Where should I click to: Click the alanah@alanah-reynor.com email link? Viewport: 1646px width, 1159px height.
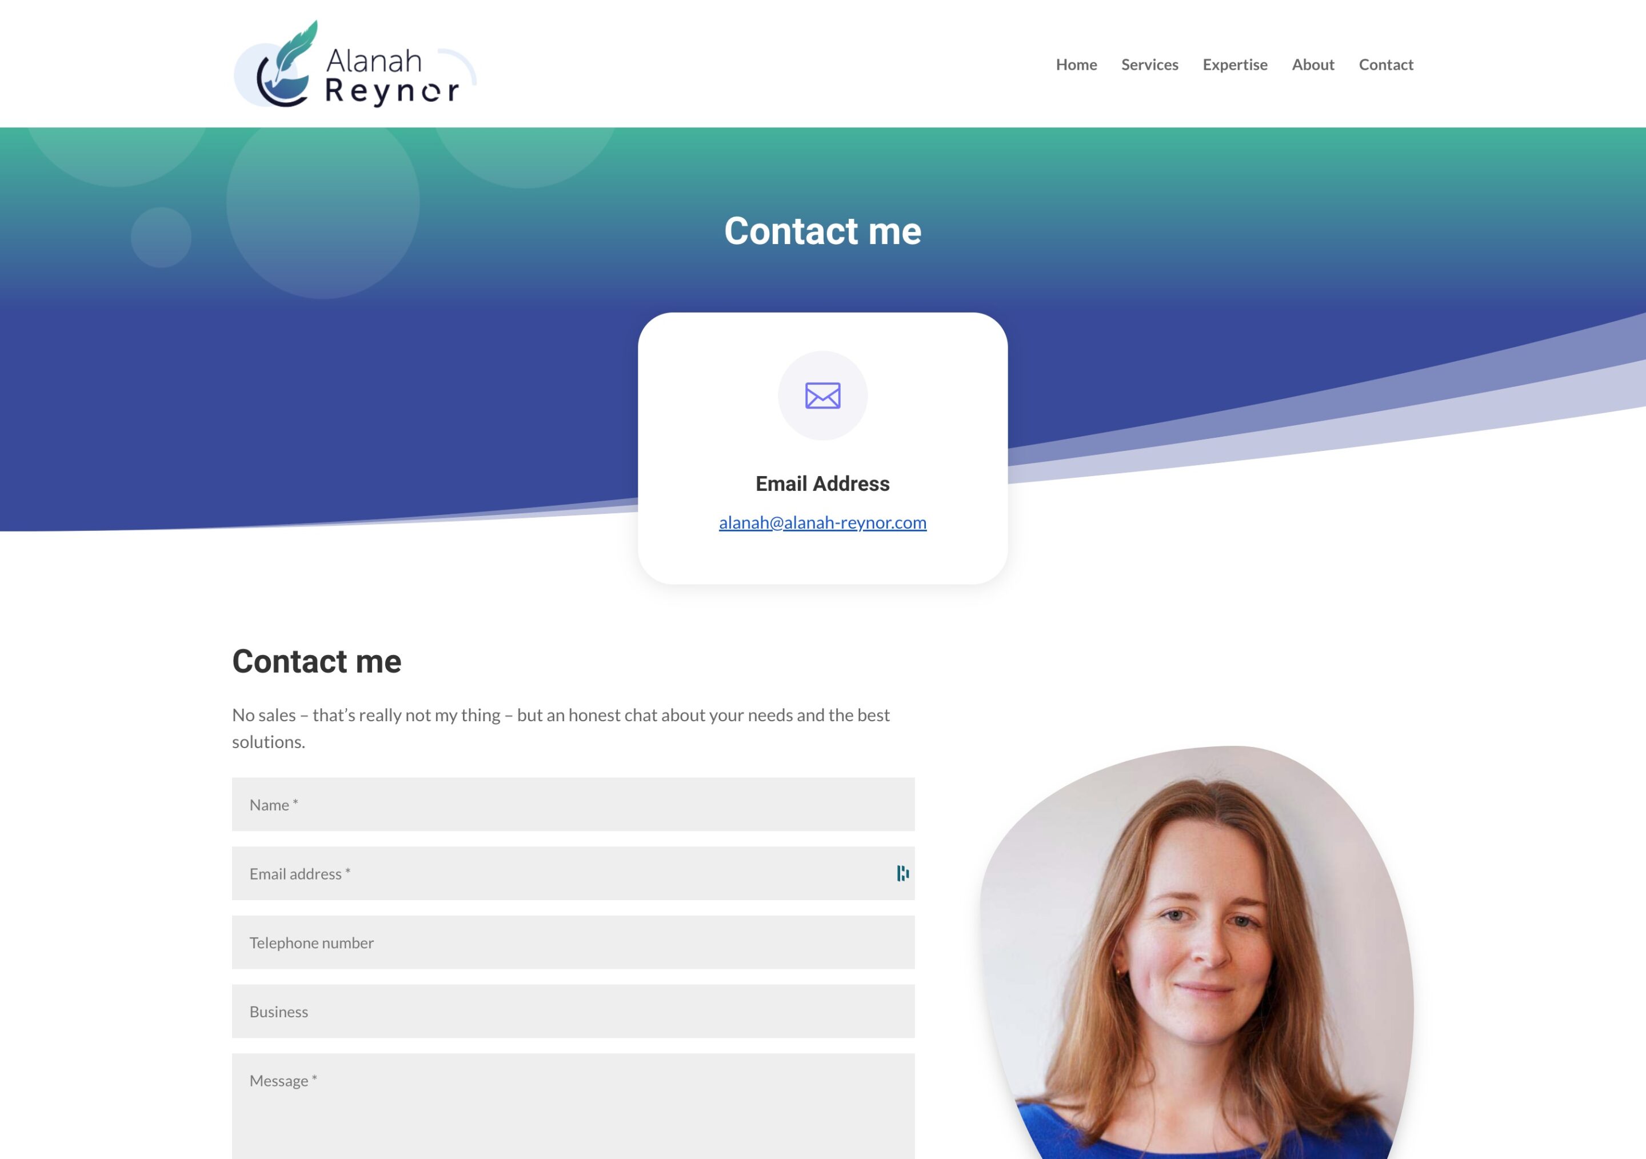[x=822, y=521]
